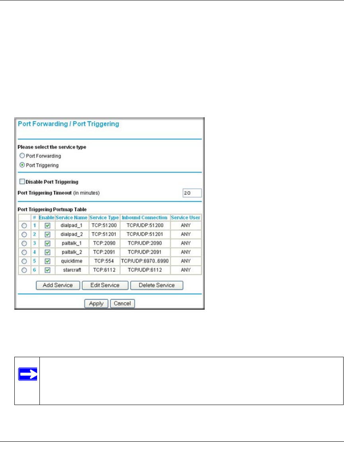Select the radio button for paltalk_2 row
The height and width of the screenshot is (472, 344).
coord(24,252)
